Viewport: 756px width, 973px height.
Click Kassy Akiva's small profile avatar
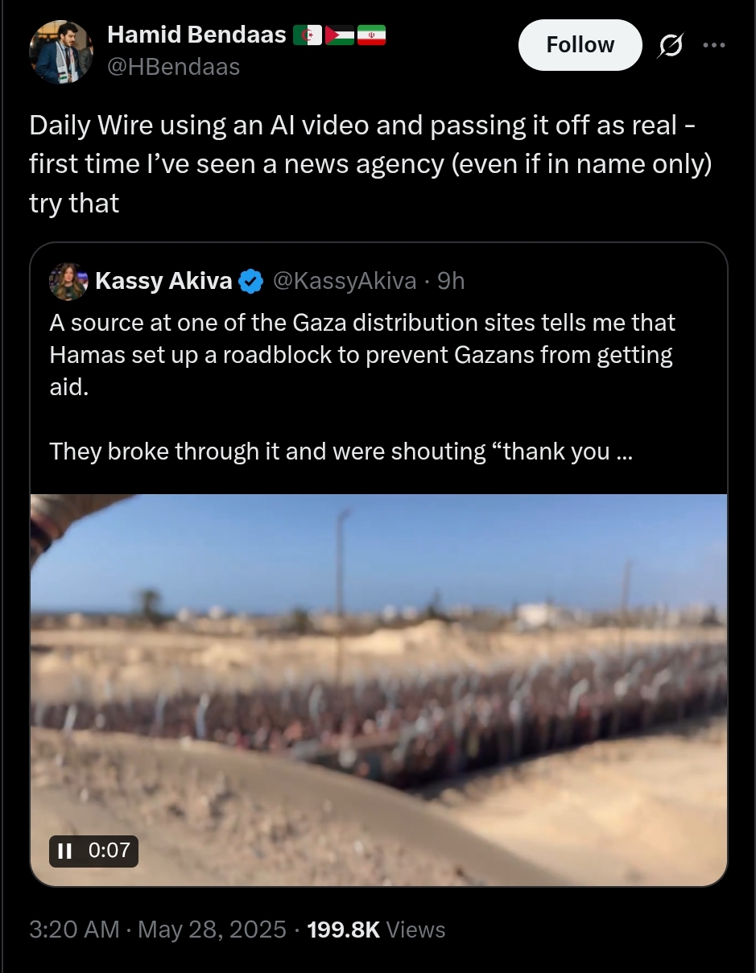tap(68, 282)
